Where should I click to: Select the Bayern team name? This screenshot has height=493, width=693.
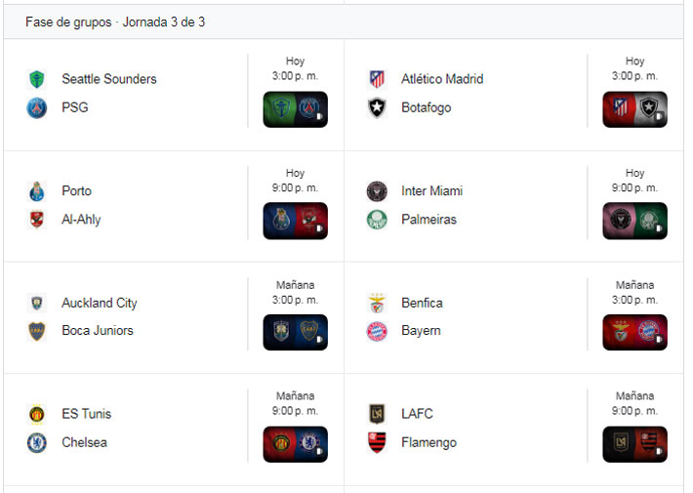[x=421, y=331]
